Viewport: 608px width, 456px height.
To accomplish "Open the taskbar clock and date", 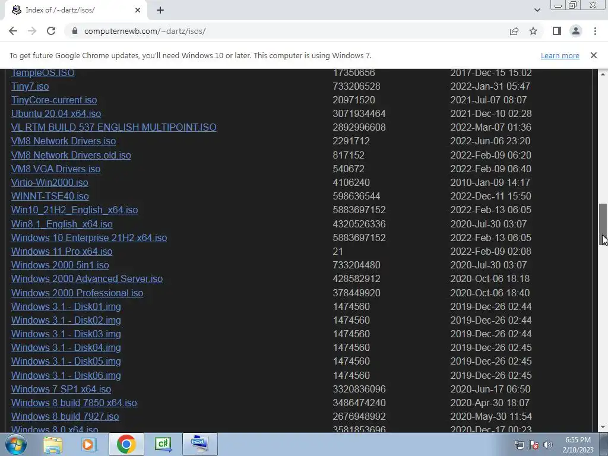I will [x=578, y=445].
